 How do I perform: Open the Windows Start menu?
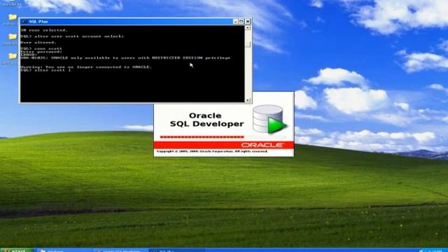coord(17,250)
